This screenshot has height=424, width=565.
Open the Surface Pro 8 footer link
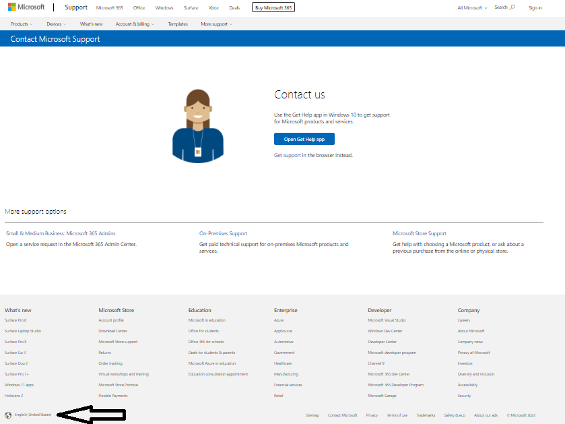coord(15,320)
